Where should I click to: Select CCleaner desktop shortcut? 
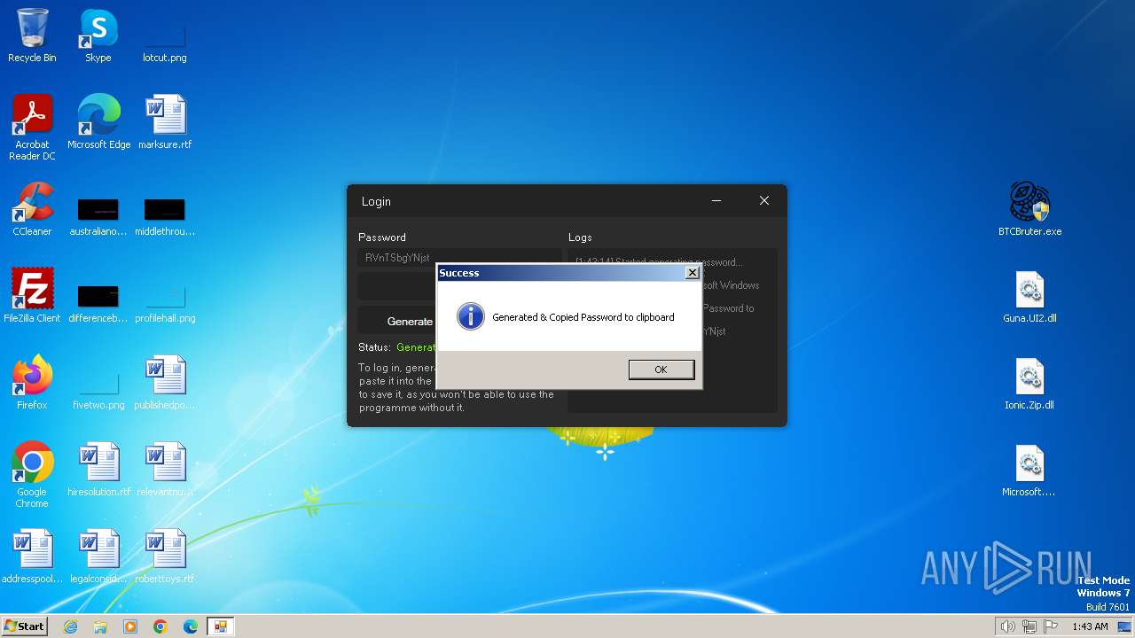click(x=32, y=209)
